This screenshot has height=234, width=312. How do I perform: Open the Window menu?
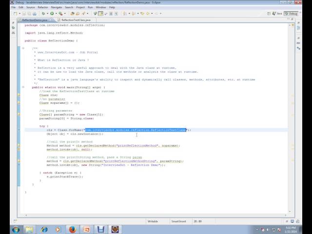pyautogui.click(x=101, y=7)
